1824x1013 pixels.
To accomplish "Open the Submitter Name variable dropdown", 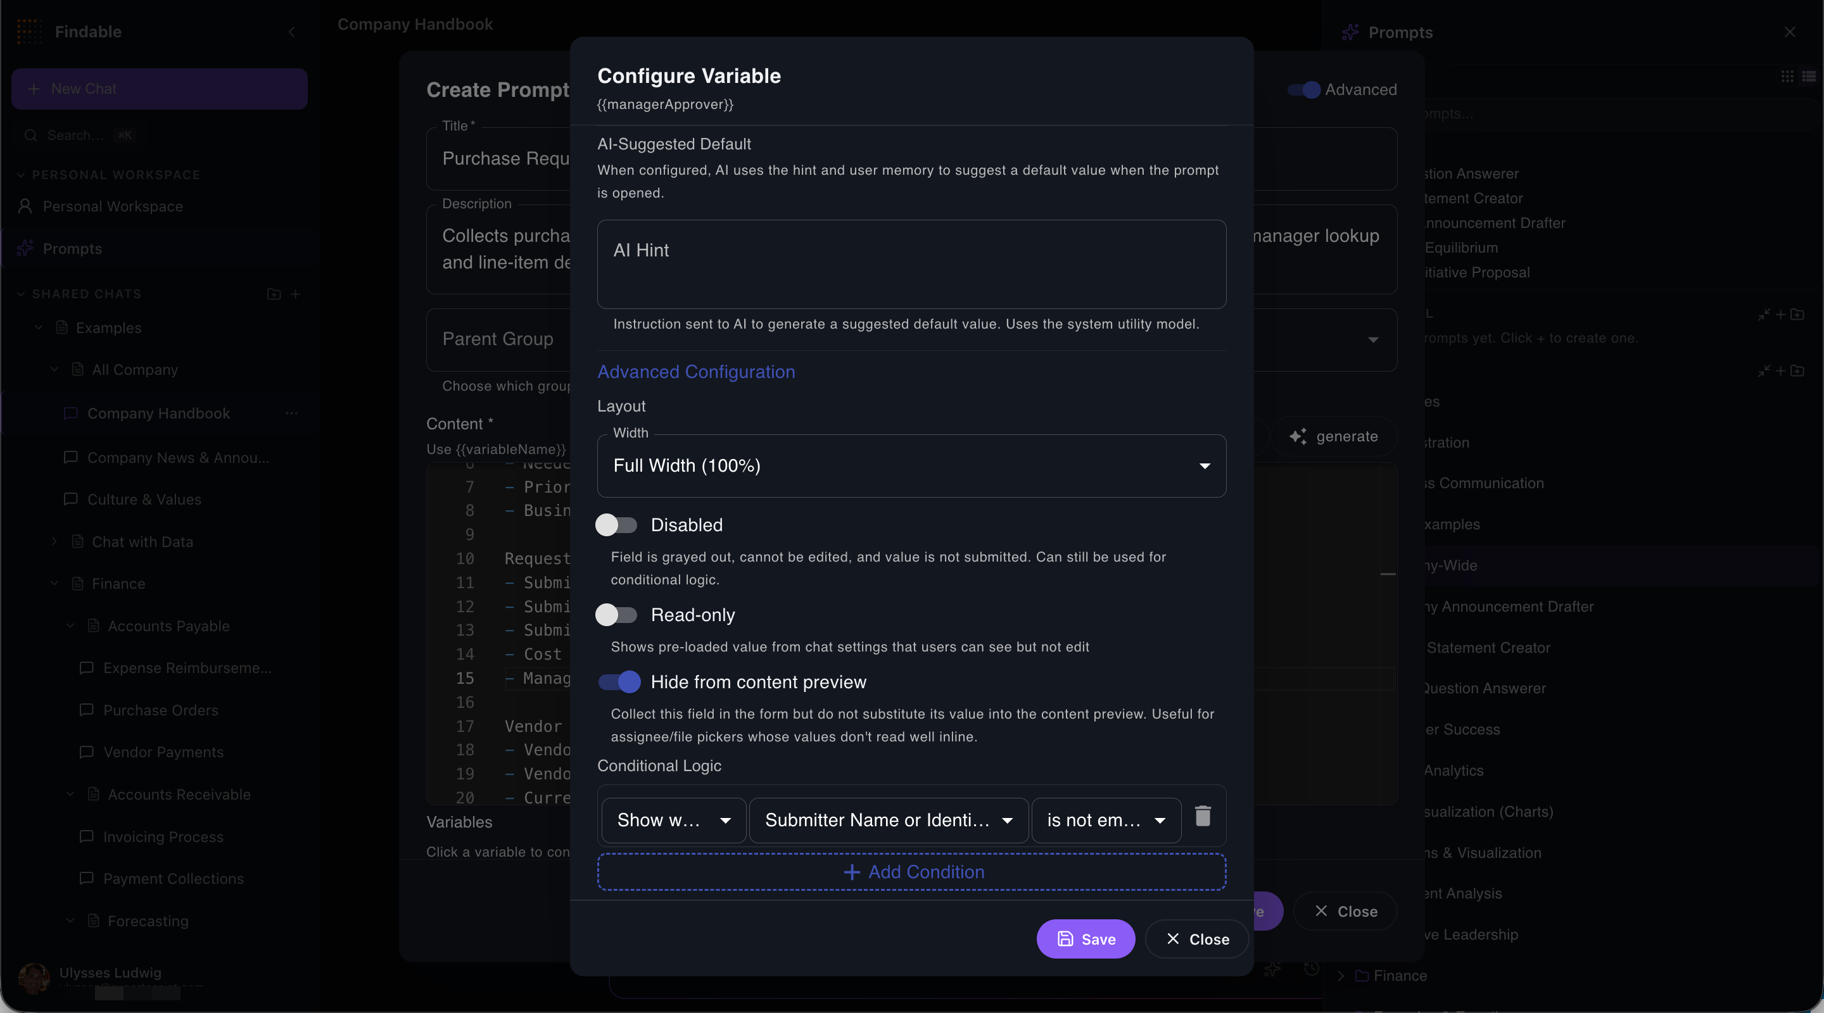I will [889, 820].
